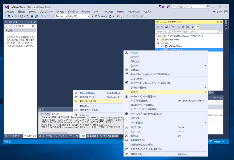Image resolution: width=234 pixels, height=160 pixels.
Task: Open ファイル(F) menu in menu bar
Action: tap(9, 12)
